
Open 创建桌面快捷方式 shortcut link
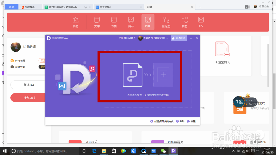pos(162,121)
